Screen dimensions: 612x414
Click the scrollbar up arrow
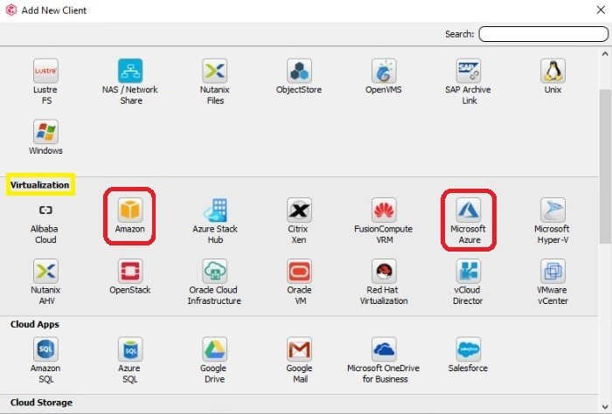point(605,54)
